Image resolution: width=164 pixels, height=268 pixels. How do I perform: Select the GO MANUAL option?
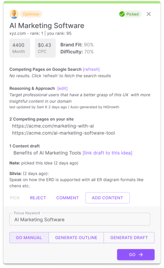click(x=29, y=238)
